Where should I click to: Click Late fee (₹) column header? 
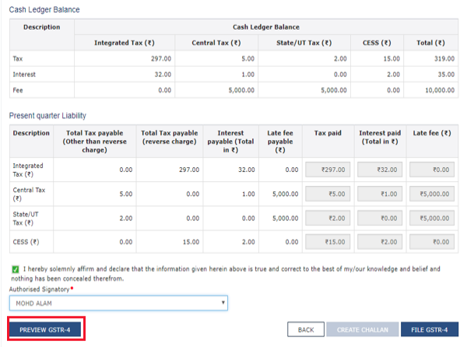click(432, 133)
